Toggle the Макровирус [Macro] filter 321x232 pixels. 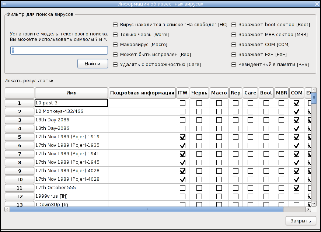[115, 45]
